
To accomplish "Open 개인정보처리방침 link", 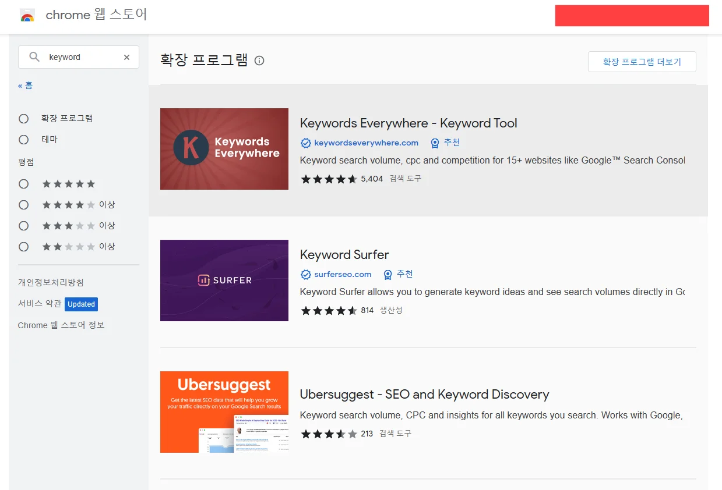I will tap(51, 282).
